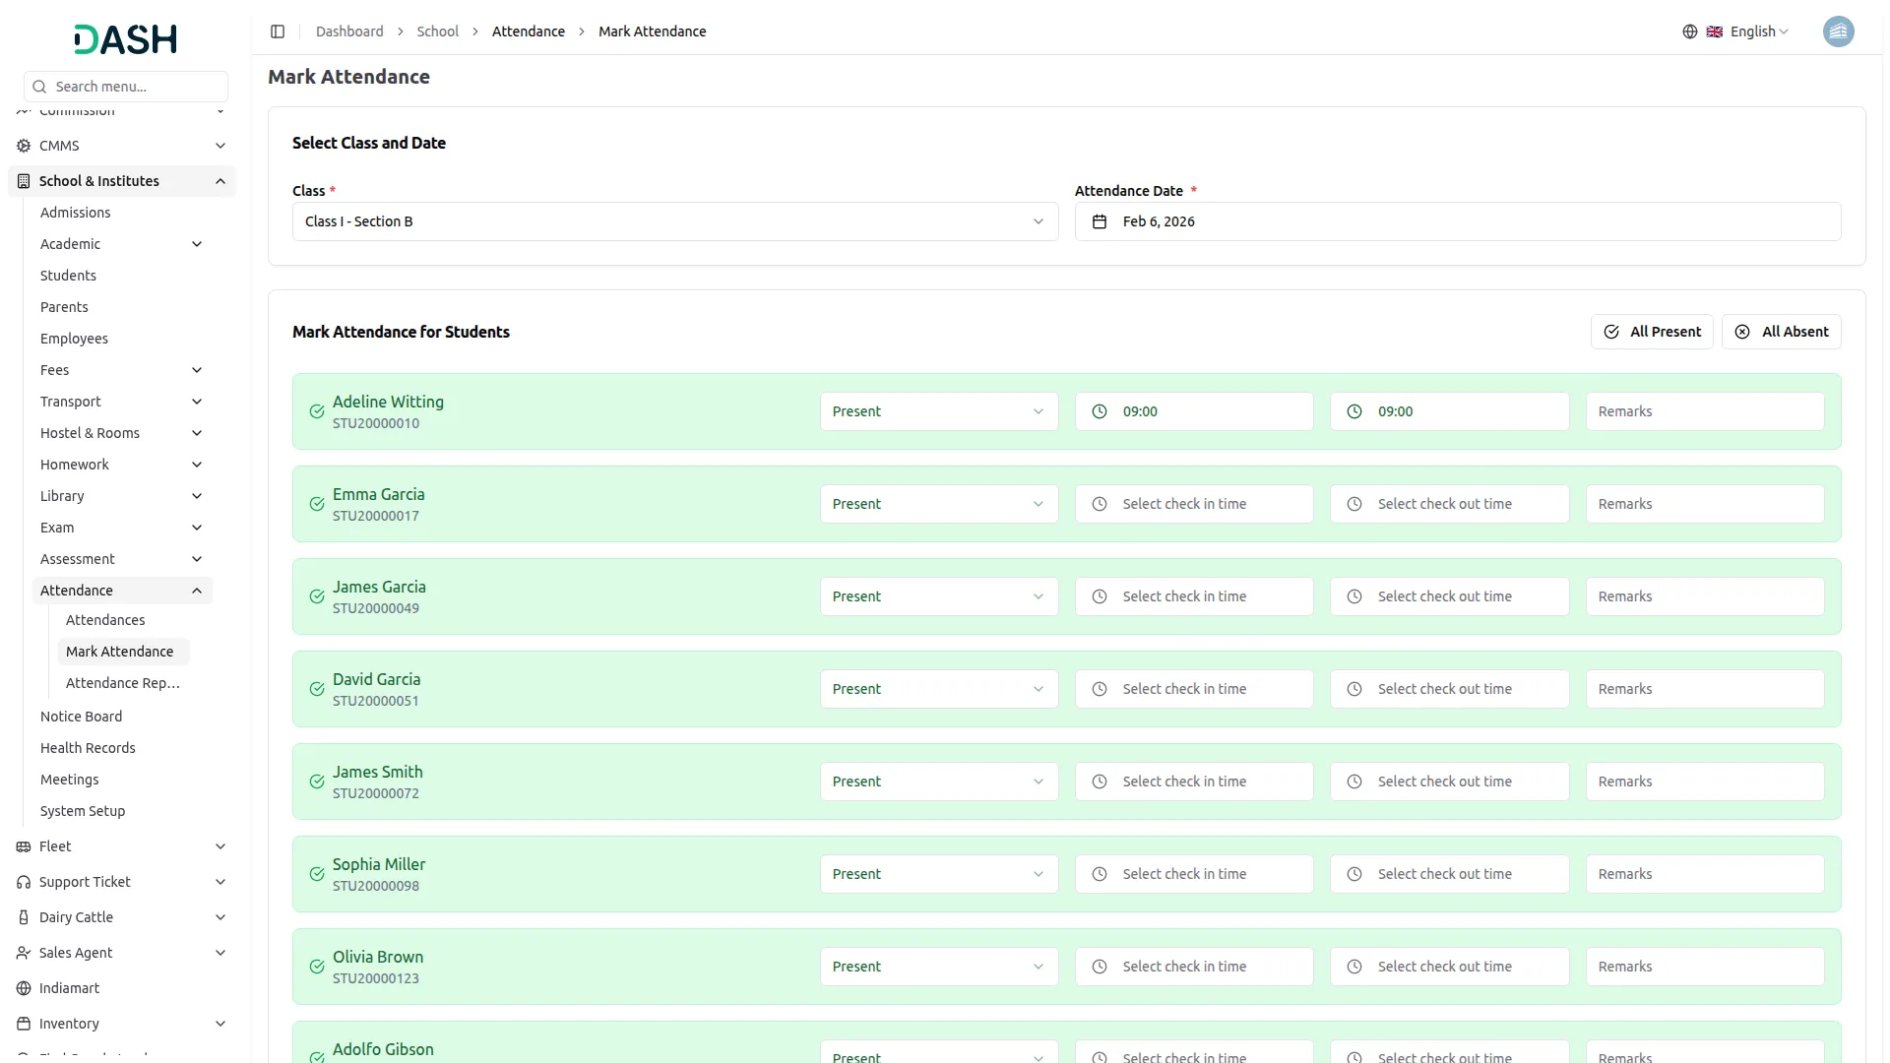Viewport: 1890px width, 1063px height.
Task: Open Notice Board in the sidebar
Action: pos(81,717)
